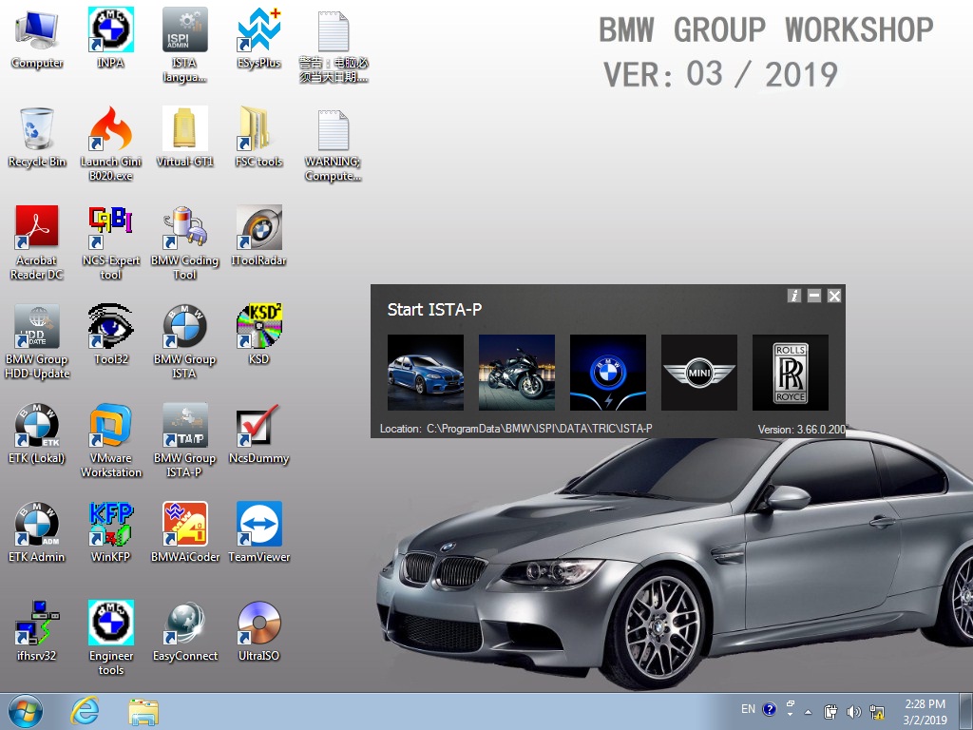Click the ISTA-P location path text

pyautogui.click(x=540, y=429)
